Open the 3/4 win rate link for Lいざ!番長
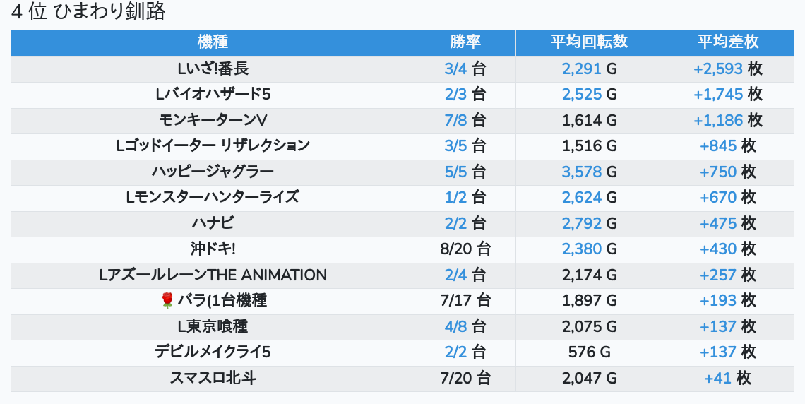The height and width of the screenshot is (404, 805). click(455, 69)
